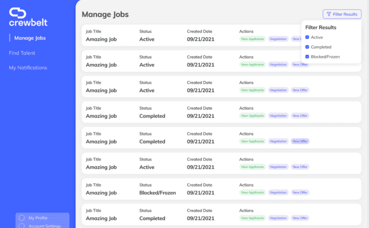Uncheck the Completed filter checkbox
369x228 pixels.
(307, 47)
